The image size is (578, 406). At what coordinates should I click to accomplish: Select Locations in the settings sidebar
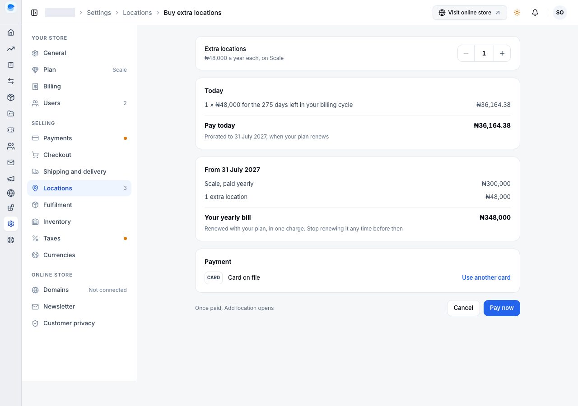(79, 188)
